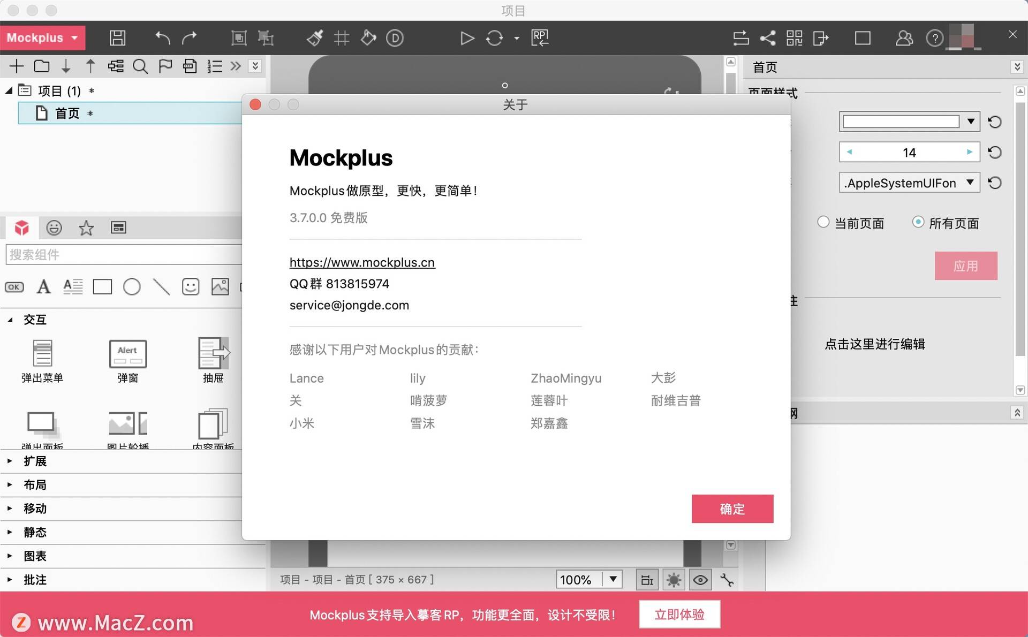Select the 弹出菜单 component
The height and width of the screenshot is (637, 1028).
point(42,361)
